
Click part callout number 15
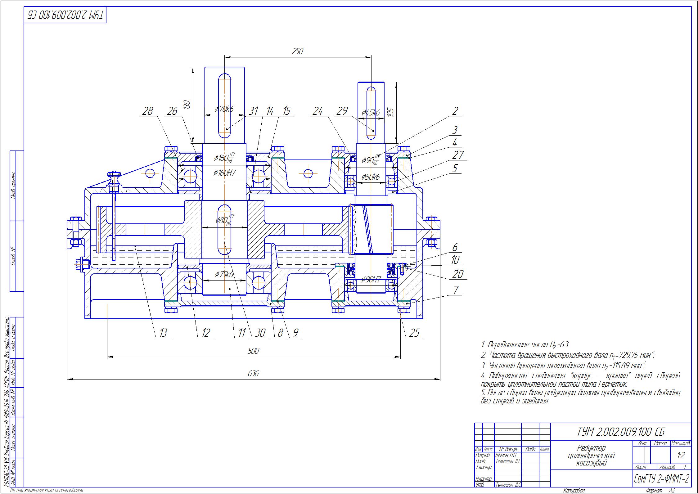(x=286, y=111)
